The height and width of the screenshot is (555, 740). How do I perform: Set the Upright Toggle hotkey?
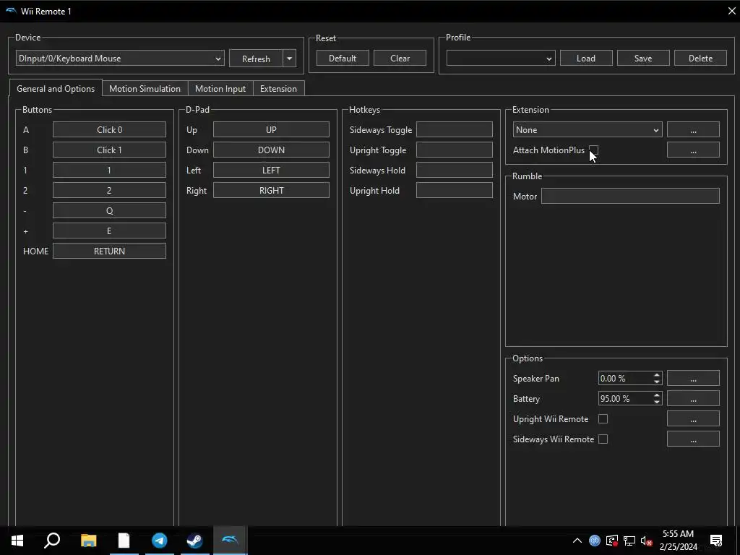(455, 150)
